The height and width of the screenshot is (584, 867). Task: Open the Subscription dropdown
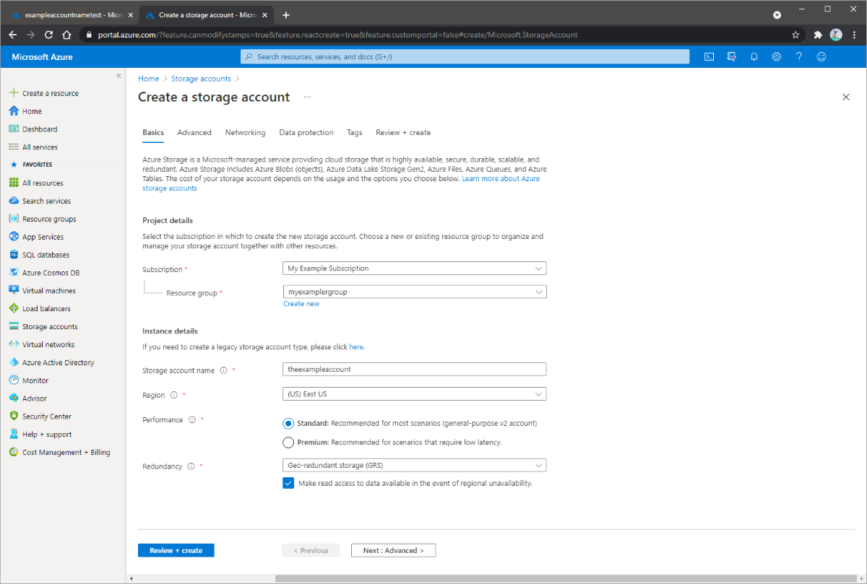click(x=414, y=268)
